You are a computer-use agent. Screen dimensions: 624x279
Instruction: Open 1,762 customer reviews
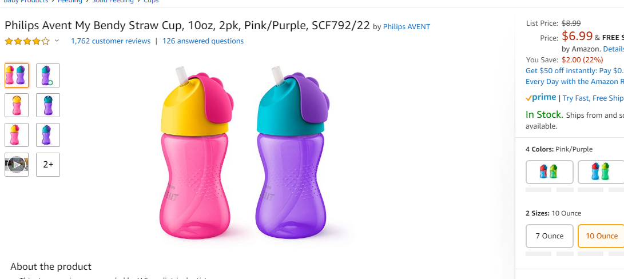(110, 41)
